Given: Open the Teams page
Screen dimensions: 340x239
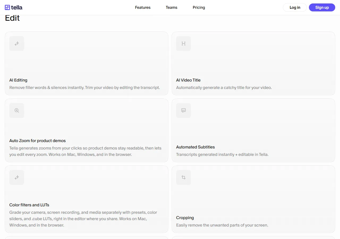Looking at the screenshot, I should [x=172, y=7].
